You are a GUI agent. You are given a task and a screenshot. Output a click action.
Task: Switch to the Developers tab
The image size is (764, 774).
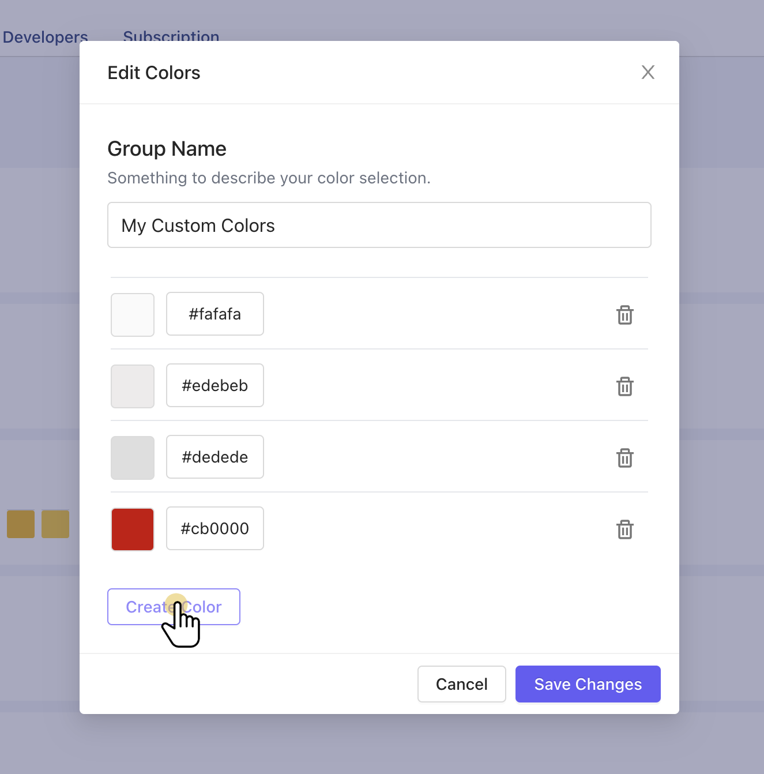click(x=45, y=37)
